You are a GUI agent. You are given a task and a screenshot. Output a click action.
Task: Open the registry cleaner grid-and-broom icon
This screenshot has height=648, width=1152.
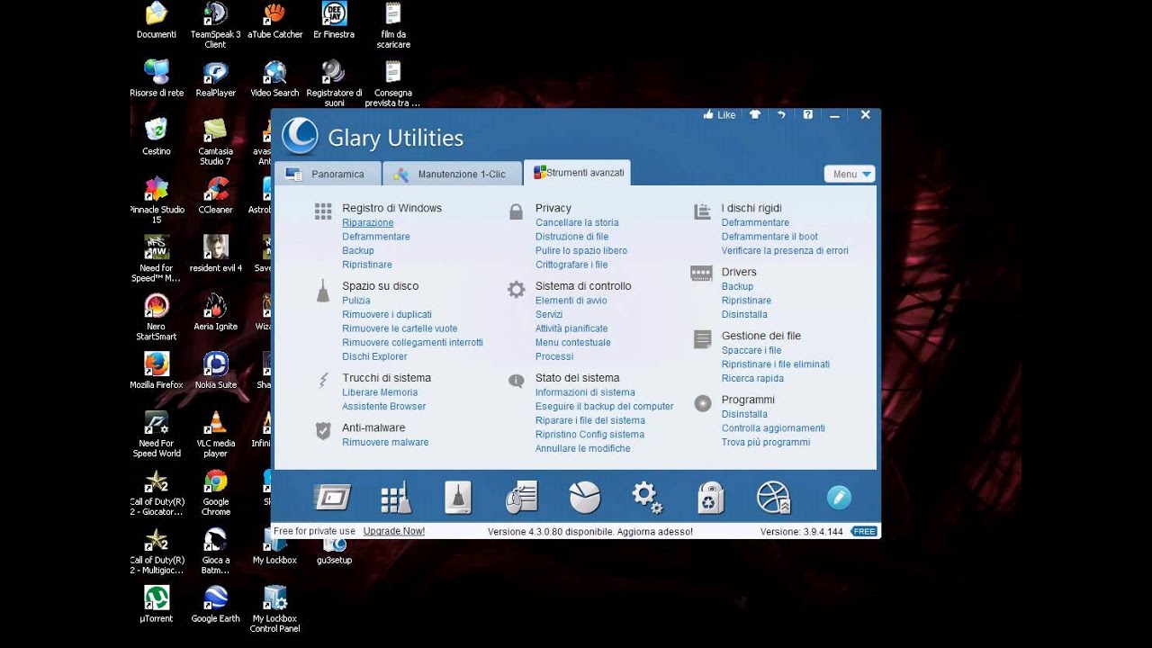point(396,497)
